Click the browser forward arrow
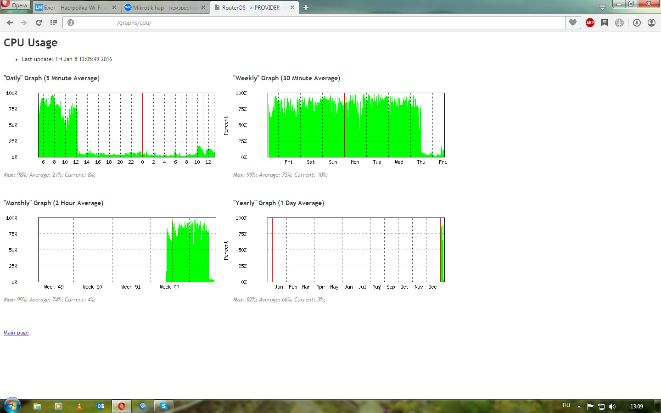This screenshot has height=413, width=661. [24, 22]
